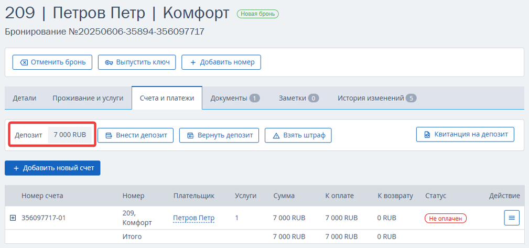Viewport: 529px width, 248px height.
Task: Select the Счета и платежи tab
Action: 167,98
